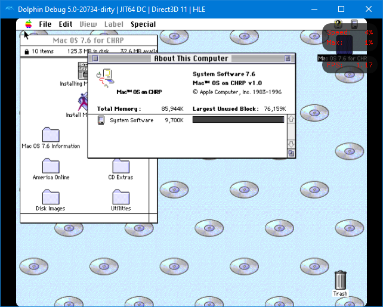This screenshot has width=383, height=307.
Task: Click the 'System Software' row label
Action: [x=132, y=120]
